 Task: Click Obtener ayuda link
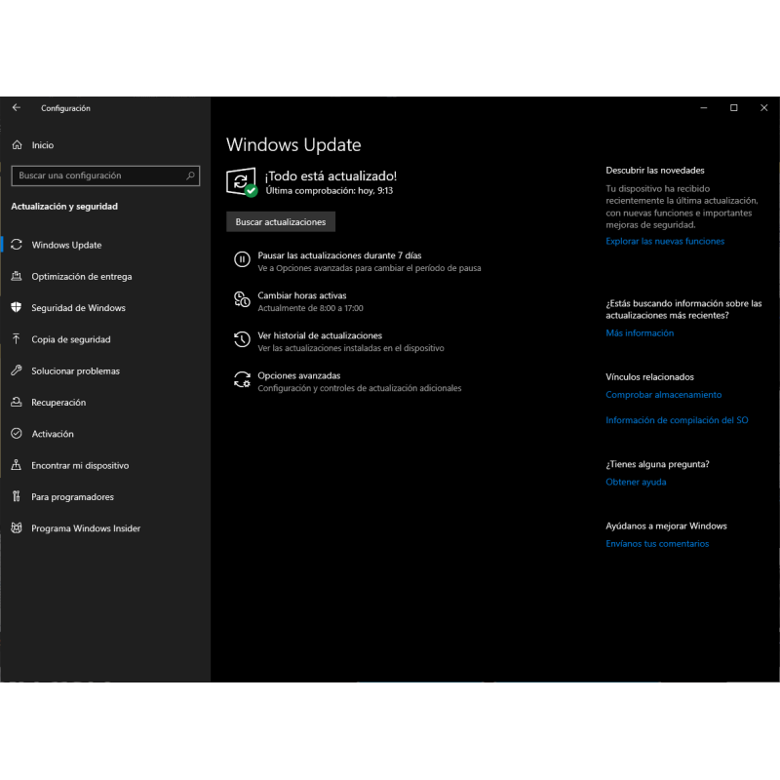[636, 482]
